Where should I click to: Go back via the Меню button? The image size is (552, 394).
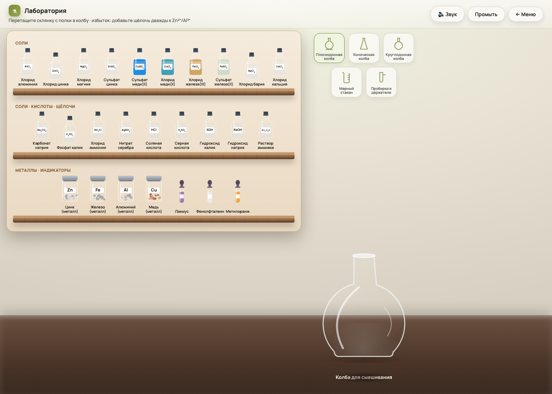526,14
